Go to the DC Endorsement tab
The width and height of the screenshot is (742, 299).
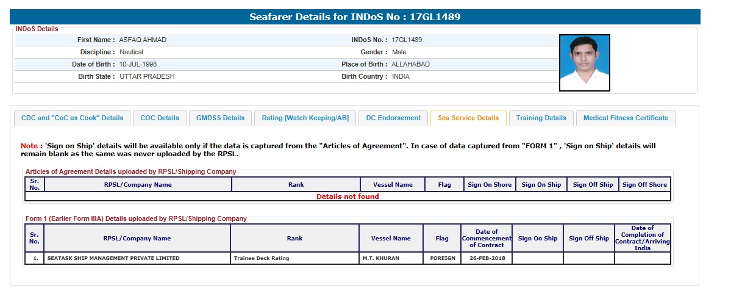pos(393,118)
